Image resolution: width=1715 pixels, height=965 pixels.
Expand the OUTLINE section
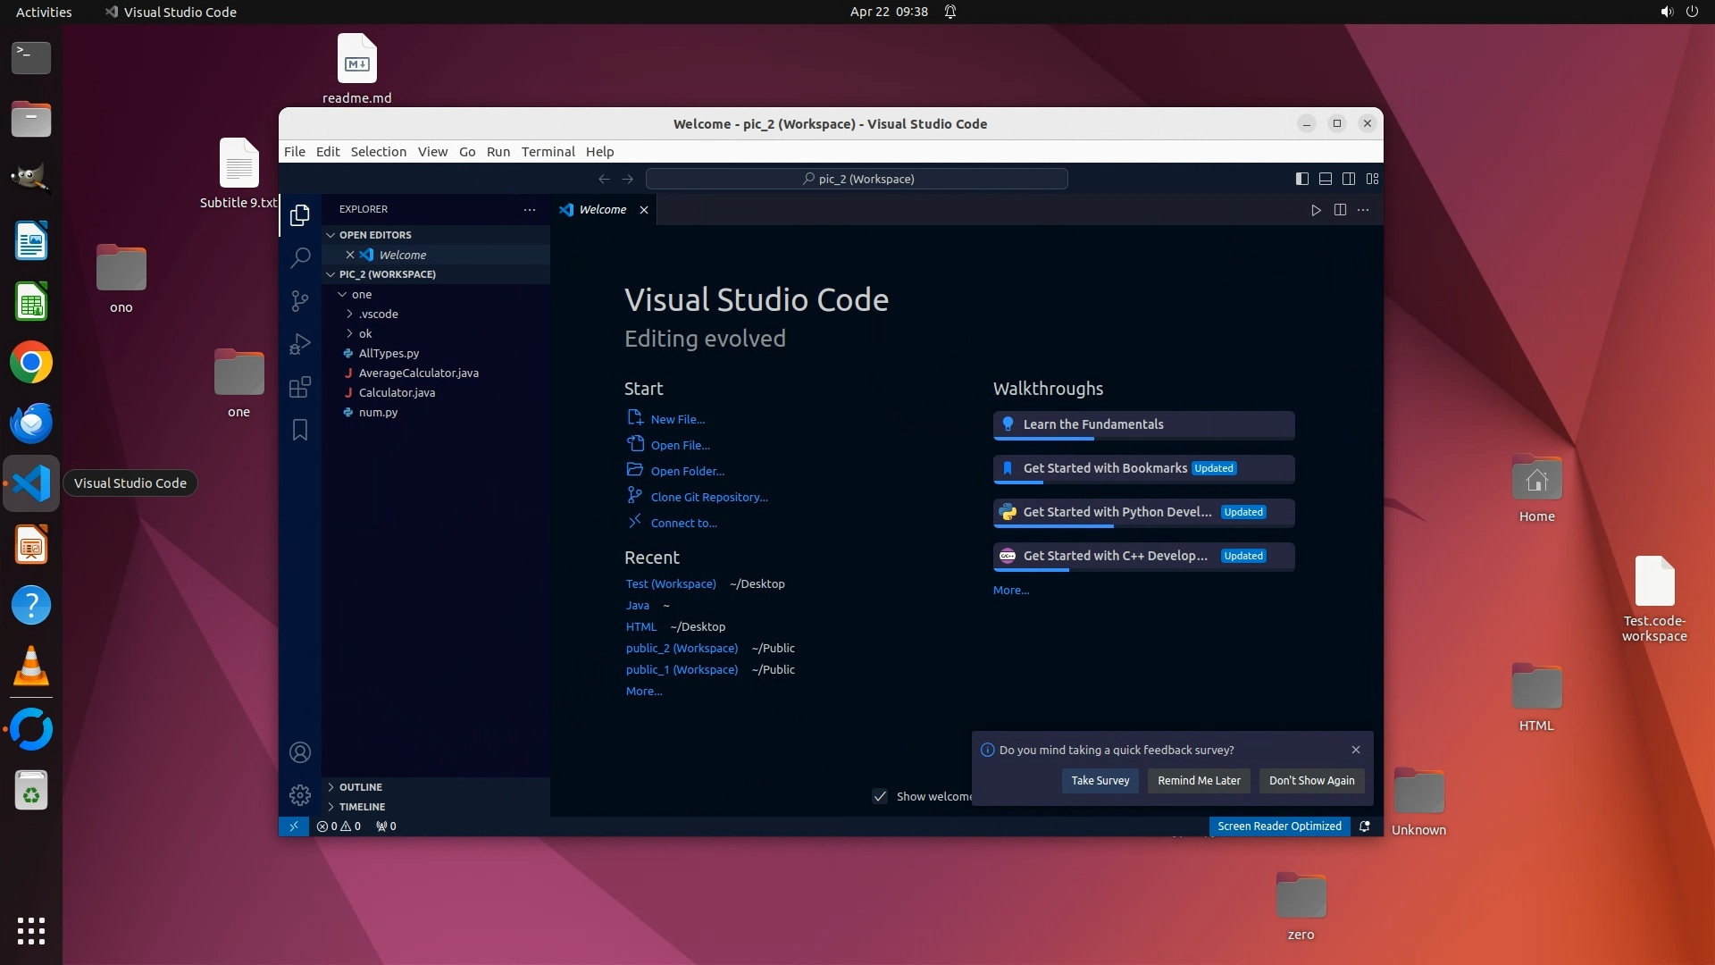(360, 787)
